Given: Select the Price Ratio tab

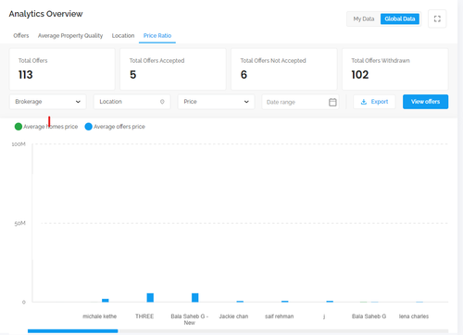Looking at the screenshot, I should point(157,35).
